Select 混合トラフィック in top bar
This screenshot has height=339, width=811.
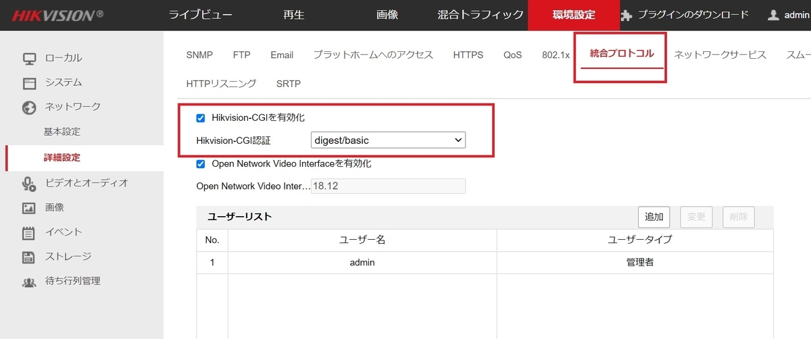(x=481, y=15)
